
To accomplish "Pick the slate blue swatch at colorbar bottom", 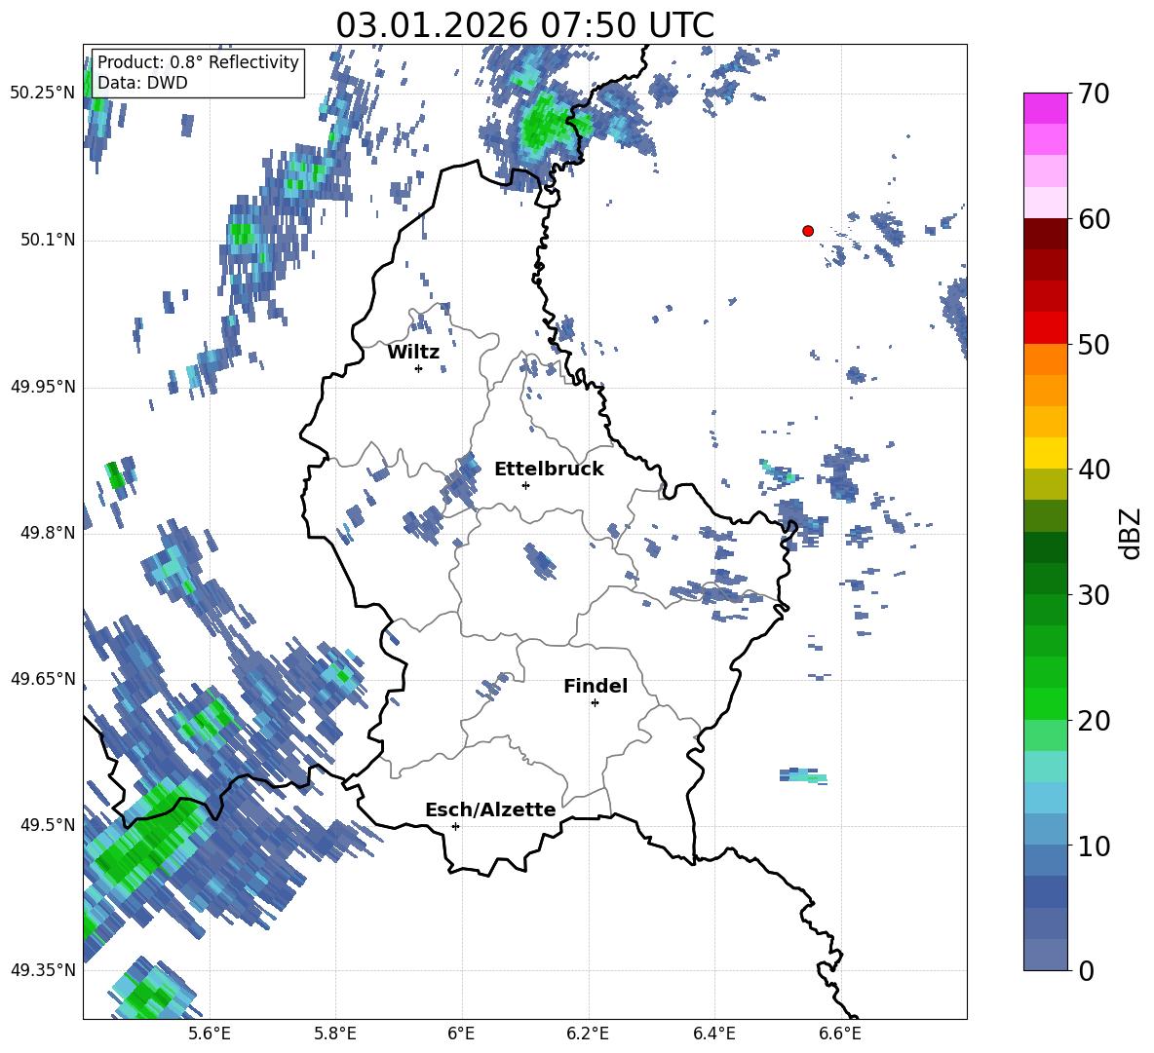I will (x=1045, y=956).
